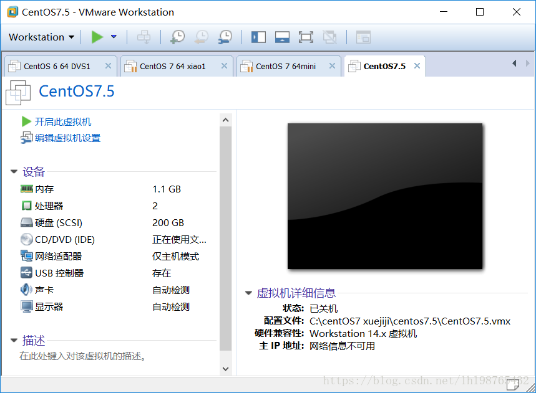536x393 pixels.
Task: Click the 200 GB disk value
Action: click(x=168, y=223)
